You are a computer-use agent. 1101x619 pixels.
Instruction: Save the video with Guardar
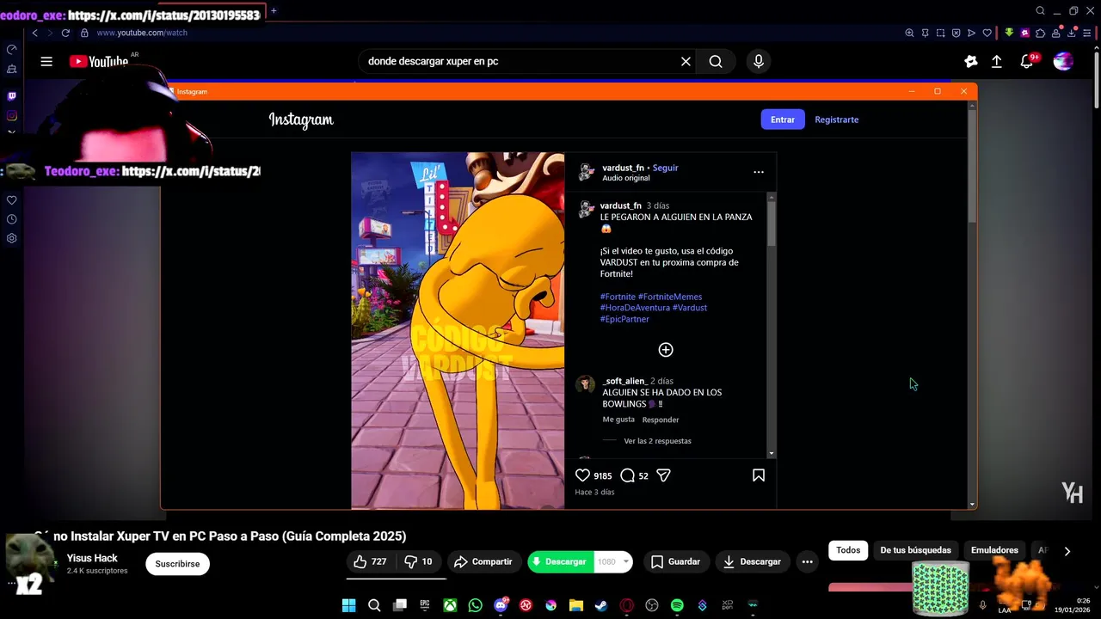675,561
